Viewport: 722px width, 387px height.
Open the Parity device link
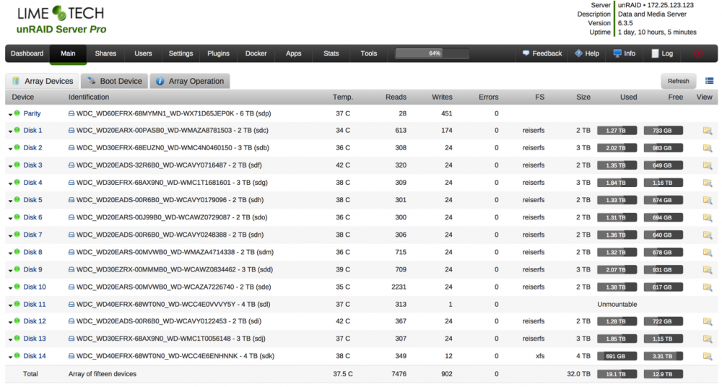tap(32, 113)
